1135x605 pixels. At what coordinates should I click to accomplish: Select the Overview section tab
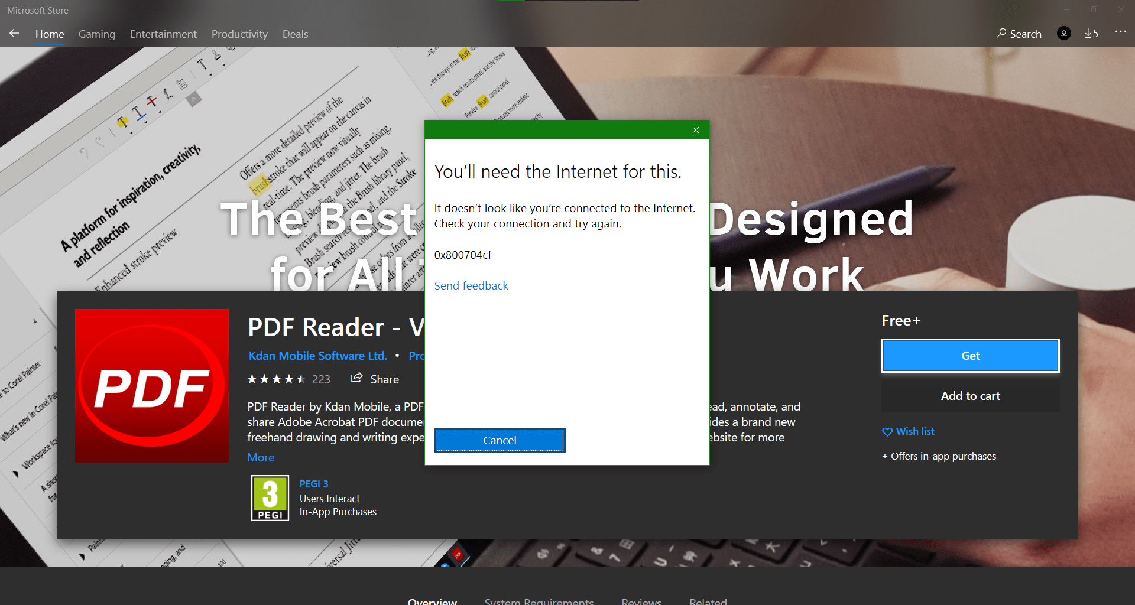coord(432,601)
